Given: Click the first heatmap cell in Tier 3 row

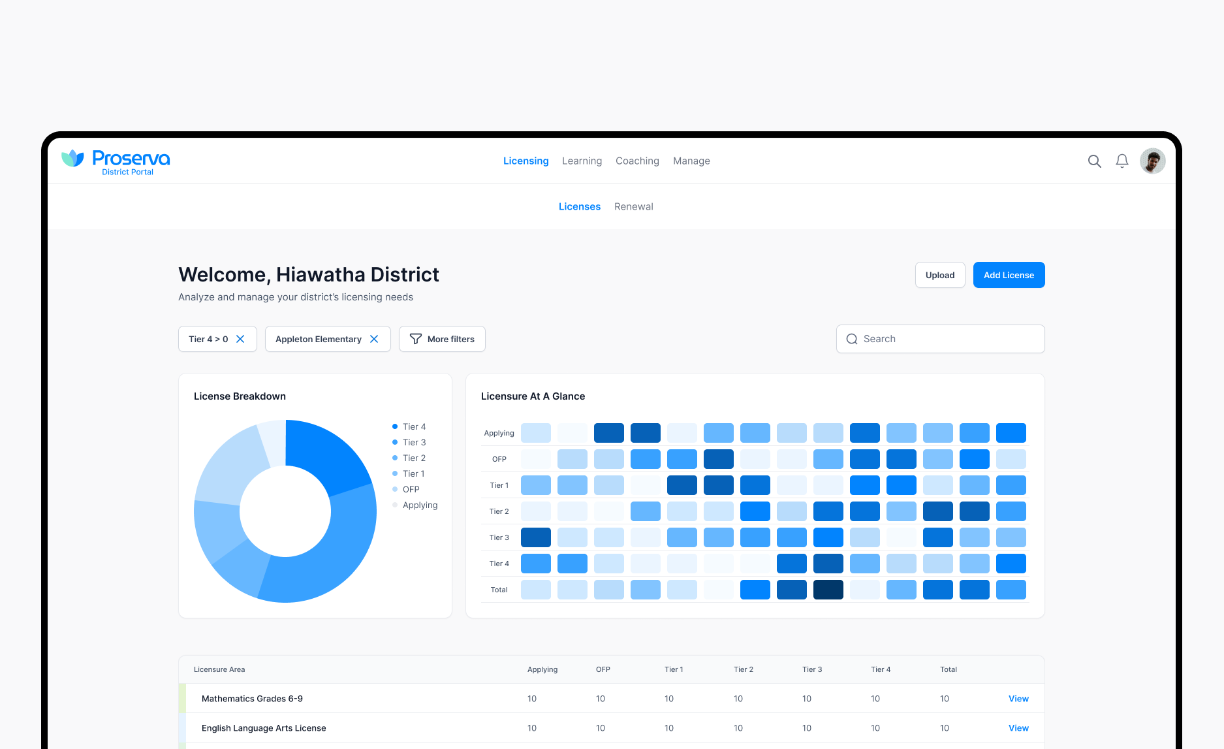Looking at the screenshot, I should [536, 537].
